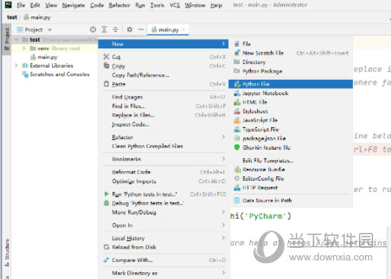This screenshot has height=279, width=391.
Task: Choose Clean Python Compiled Files
Action: pyautogui.click(x=164, y=146)
